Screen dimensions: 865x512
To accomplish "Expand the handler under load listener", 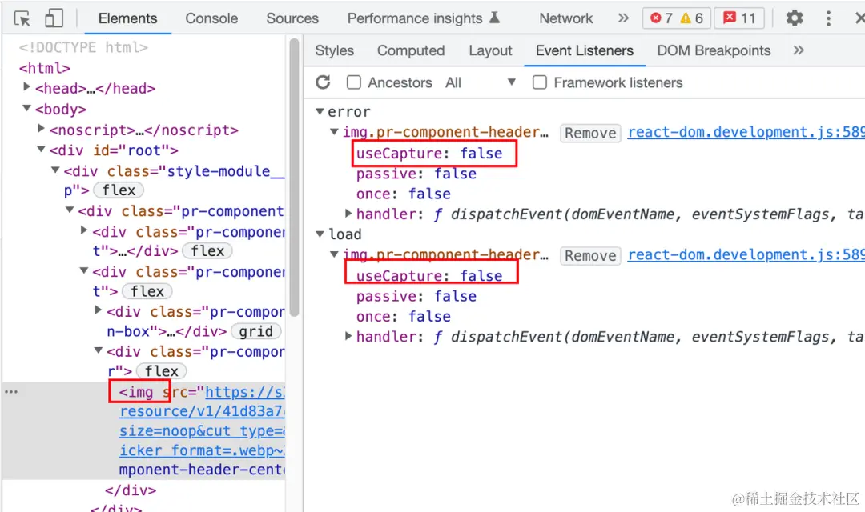I will pos(348,336).
